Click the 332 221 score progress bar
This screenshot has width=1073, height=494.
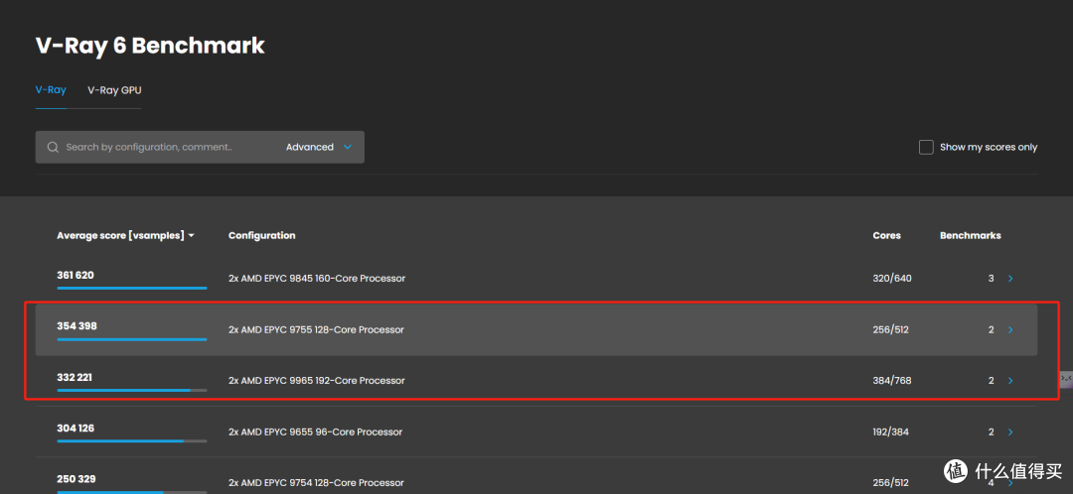click(132, 390)
